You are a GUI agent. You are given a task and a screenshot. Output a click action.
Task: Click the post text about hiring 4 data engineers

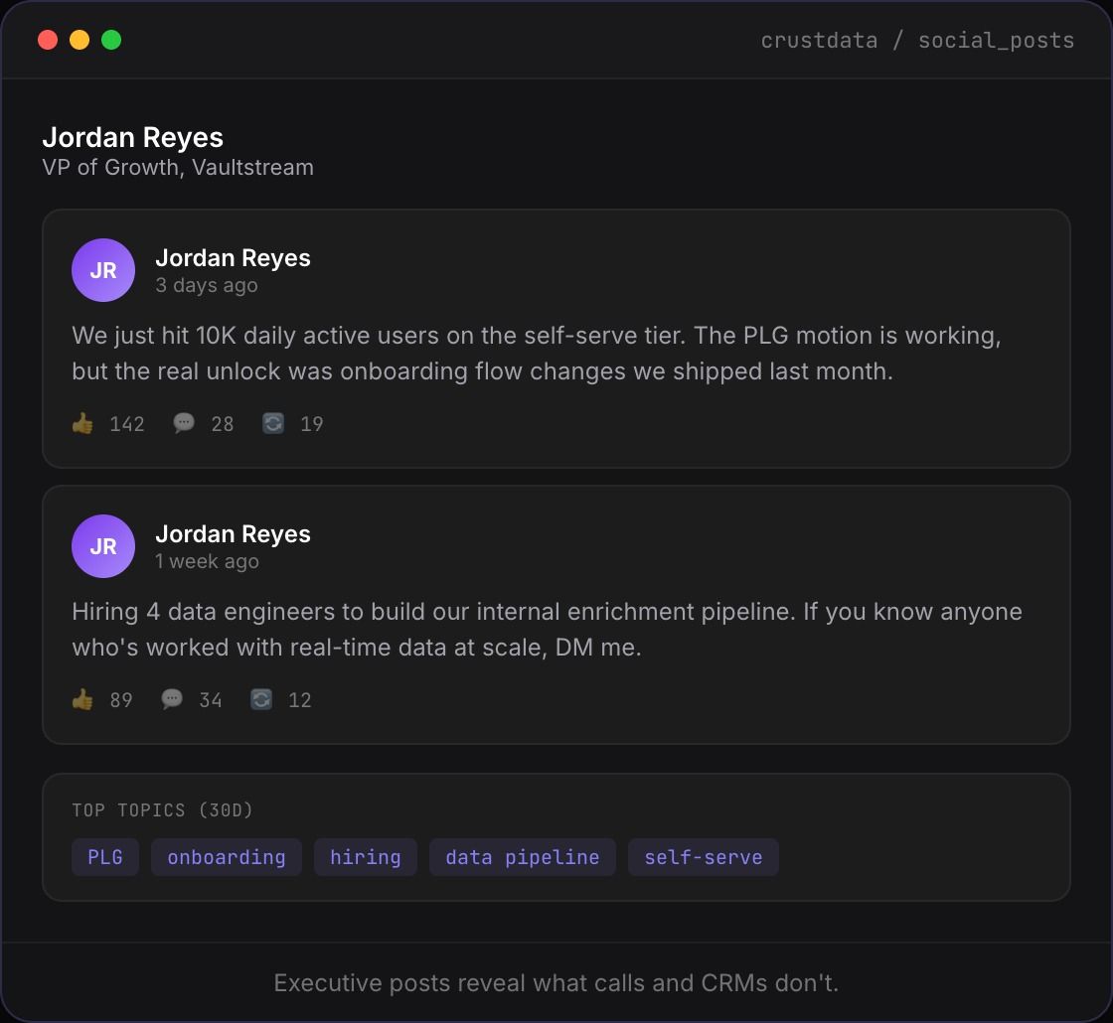click(x=547, y=630)
